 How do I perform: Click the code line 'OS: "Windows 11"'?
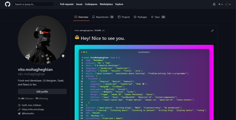pyautogui.click(x=95, y=116)
